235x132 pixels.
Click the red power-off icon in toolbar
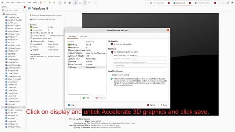coord(41,3)
